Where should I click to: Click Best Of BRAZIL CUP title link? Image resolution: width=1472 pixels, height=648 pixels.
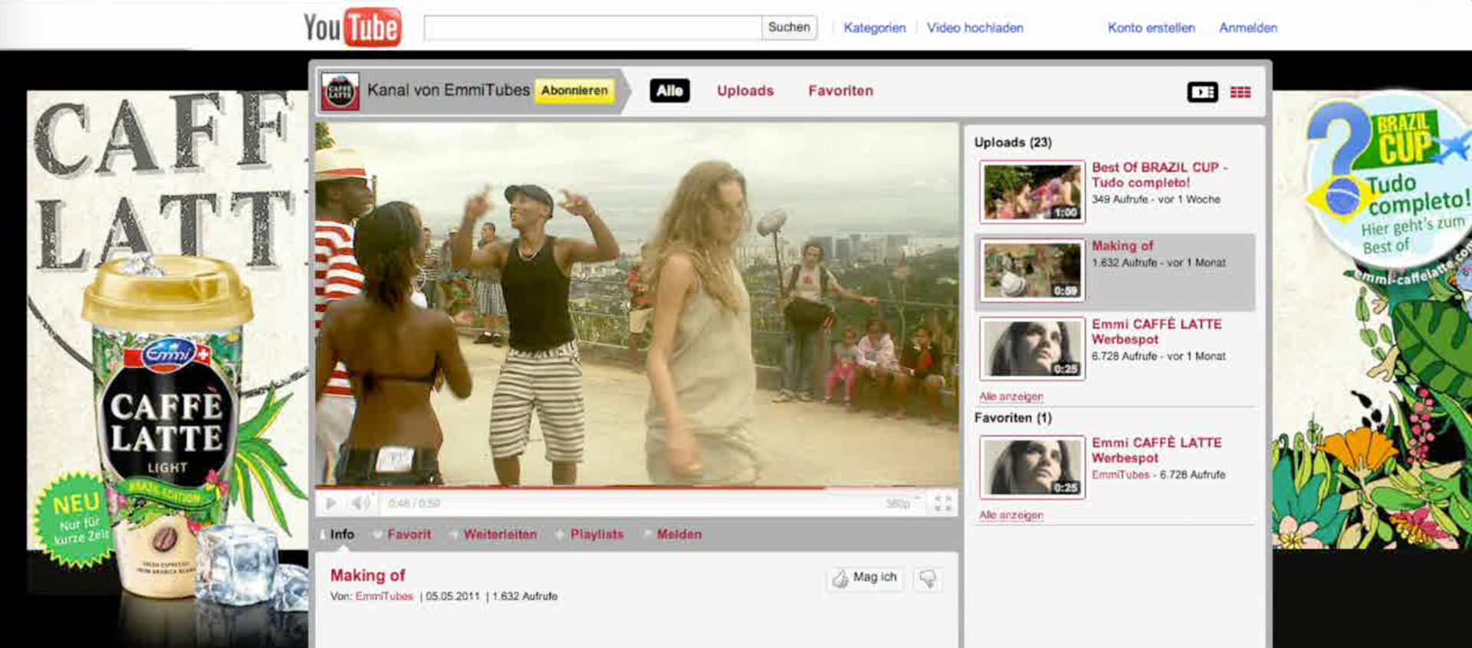click(1159, 175)
